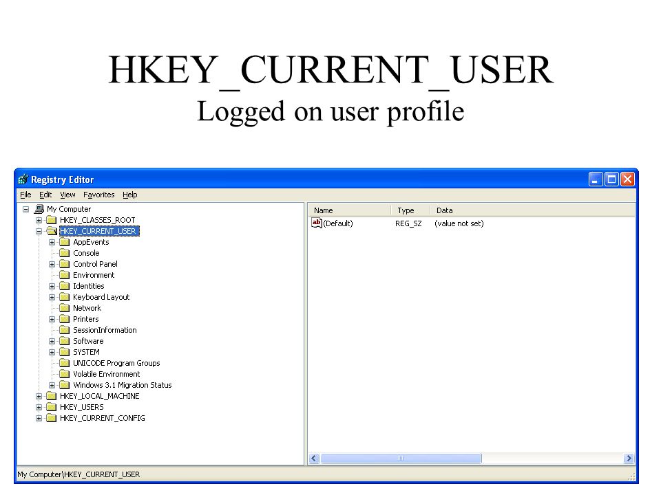Image resolution: width=661 pixels, height=495 pixels.
Task: Click the (value not set) data cell
Action: coord(459,223)
